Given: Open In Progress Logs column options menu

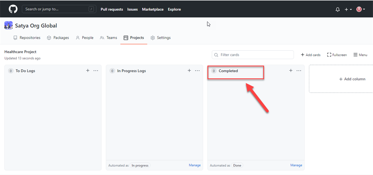Looking at the screenshot, I should point(197,71).
